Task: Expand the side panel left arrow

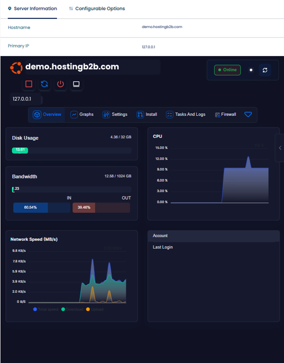Action: point(280,148)
